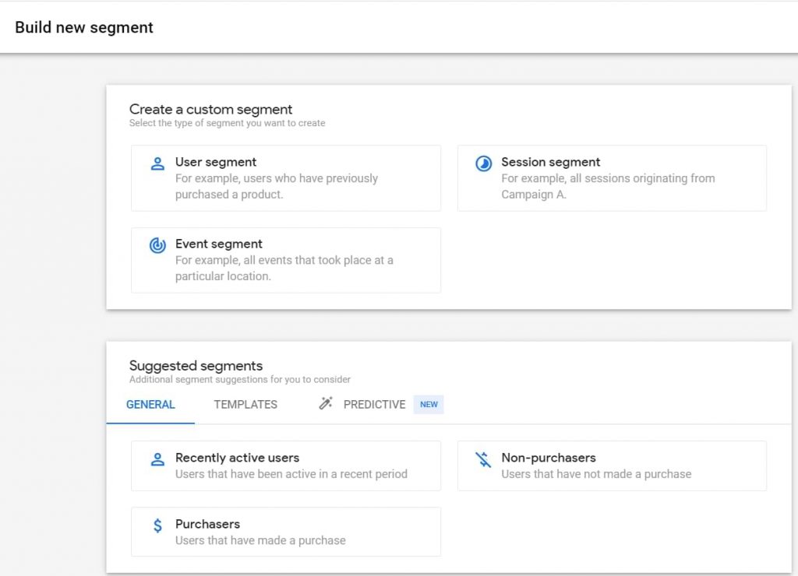798x576 pixels.
Task: Select the GENERAL tab
Action: 150,404
